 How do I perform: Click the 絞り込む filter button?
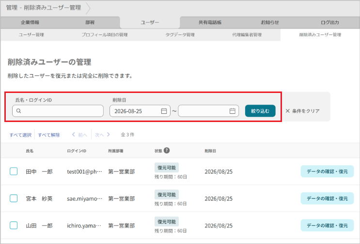[x=260, y=111]
